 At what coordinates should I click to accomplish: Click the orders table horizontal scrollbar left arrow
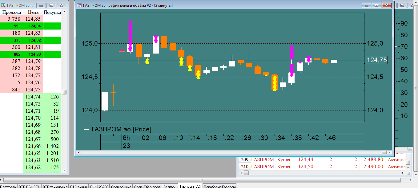241,173
